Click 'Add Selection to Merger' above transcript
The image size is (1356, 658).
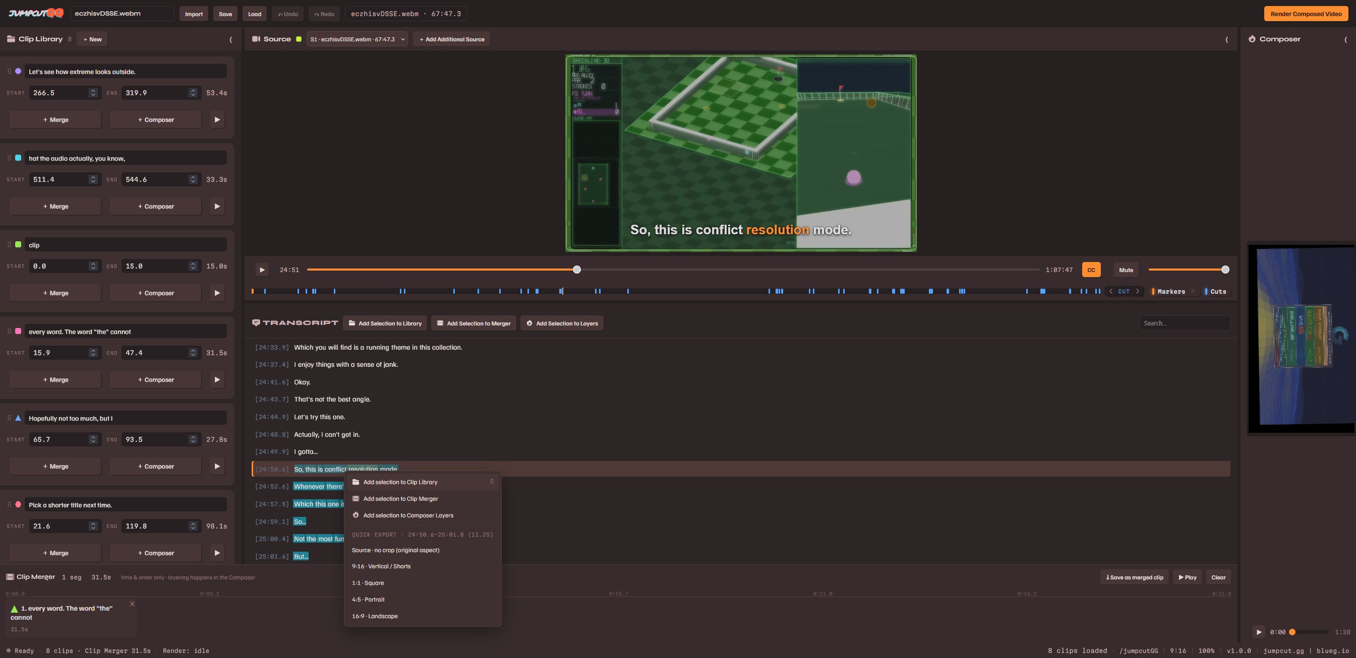pyautogui.click(x=474, y=323)
